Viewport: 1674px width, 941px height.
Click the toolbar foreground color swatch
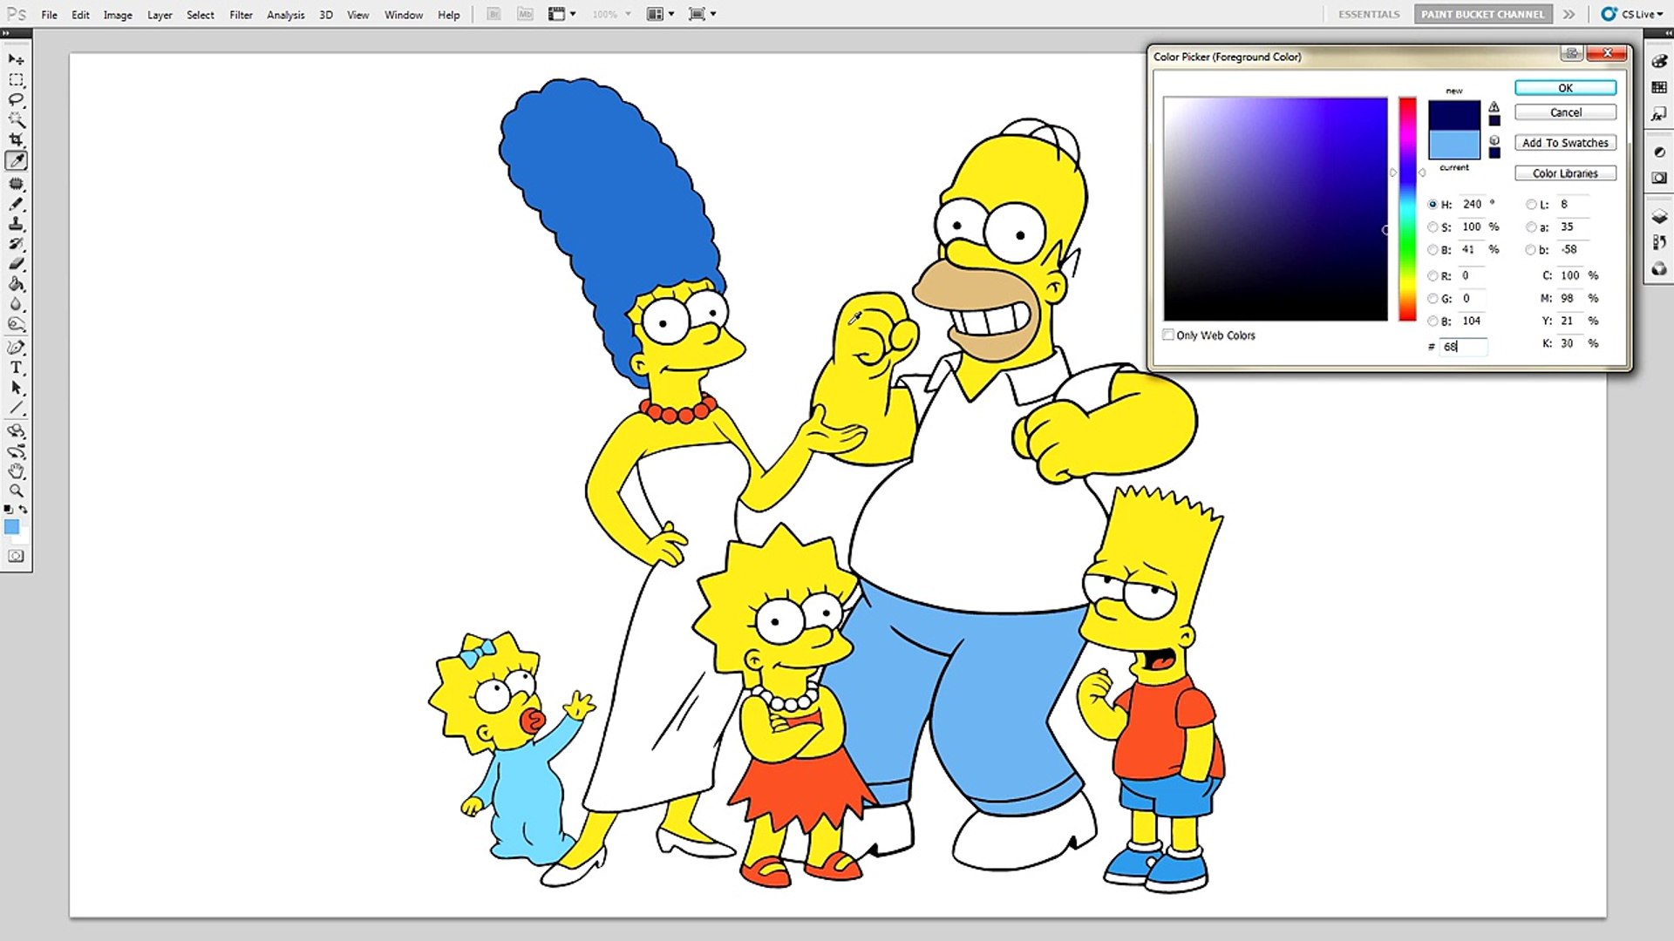click(11, 527)
